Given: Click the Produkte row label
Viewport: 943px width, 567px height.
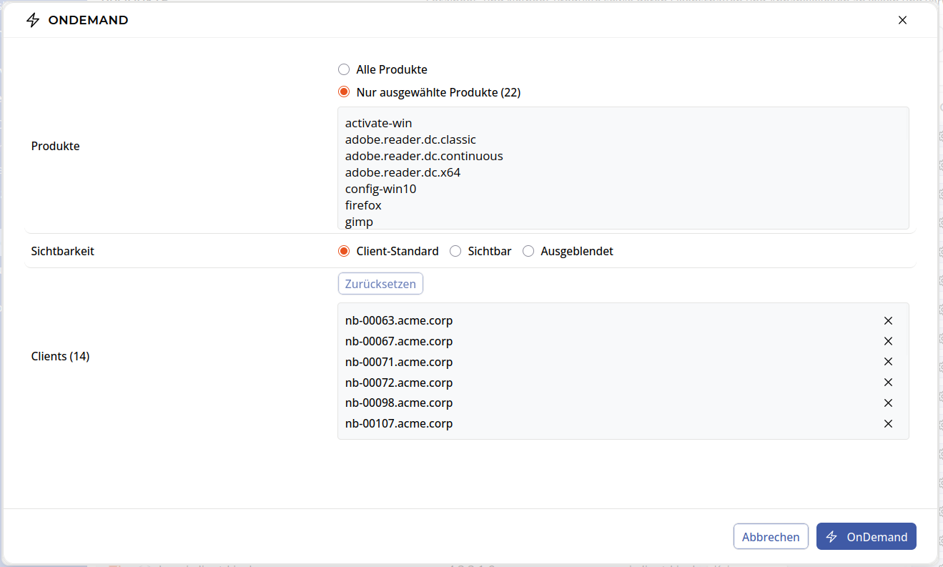Looking at the screenshot, I should (56, 146).
